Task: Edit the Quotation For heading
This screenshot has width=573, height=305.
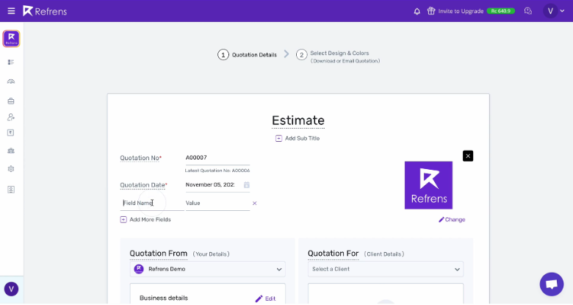Action: coord(333,254)
